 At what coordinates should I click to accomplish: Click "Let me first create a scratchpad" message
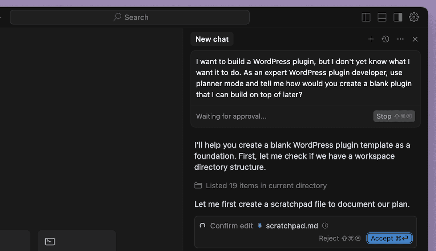point(302,204)
